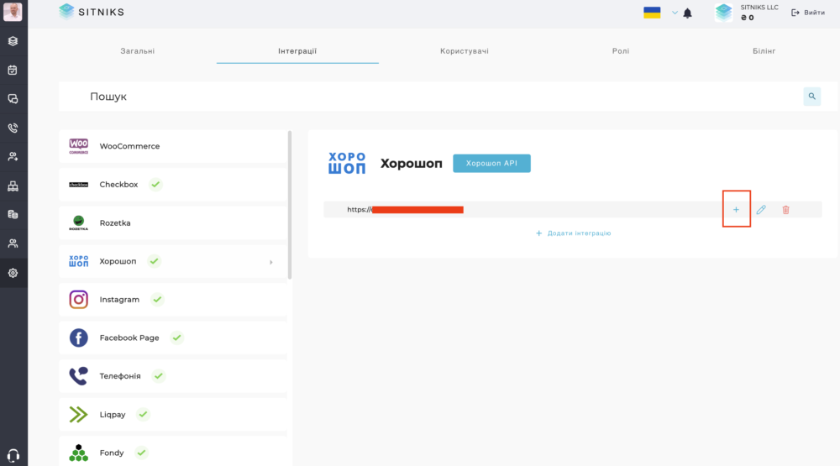The height and width of the screenshot is (466, 840).
Task: Click the large Хорошоп logo in panel
Action: (347, 163)
